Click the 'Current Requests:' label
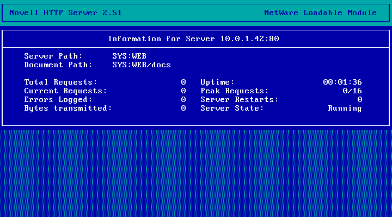 65,91
